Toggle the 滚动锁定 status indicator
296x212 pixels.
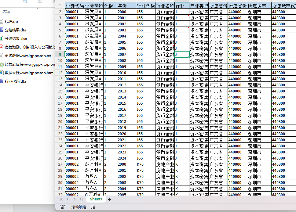(x=79, y=207)
